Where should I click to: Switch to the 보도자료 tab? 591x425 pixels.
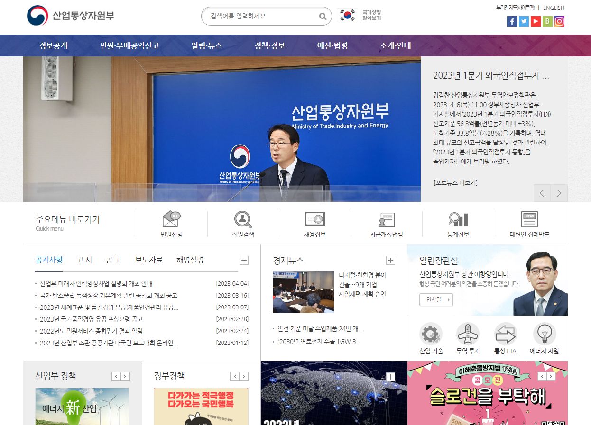click(x=148, y=259)
